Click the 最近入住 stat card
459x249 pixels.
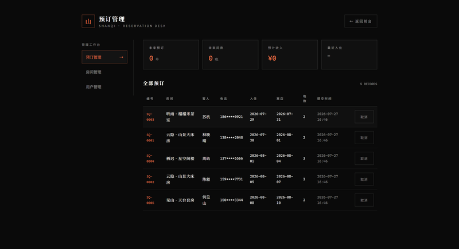tap(349, 54)
